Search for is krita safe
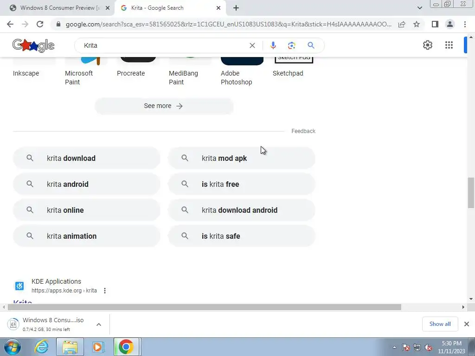The image size is (475, 356). [x=241, y=236]
